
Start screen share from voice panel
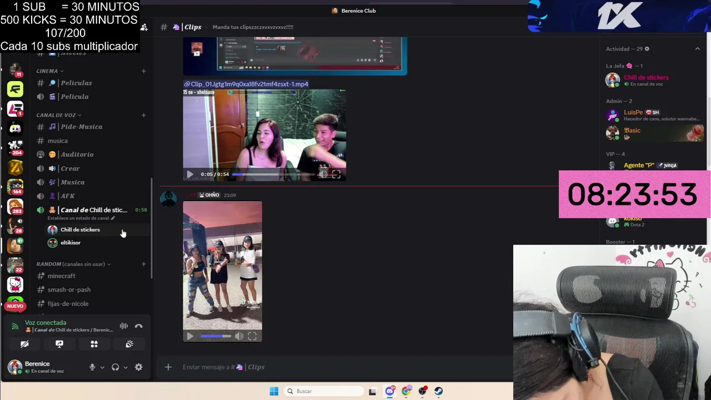tap(59, 344)
